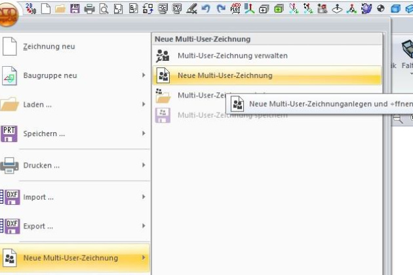The image size is (413, 275).
Task: Select Zeichnung neu menu entry
Action: tap(49, 47)
